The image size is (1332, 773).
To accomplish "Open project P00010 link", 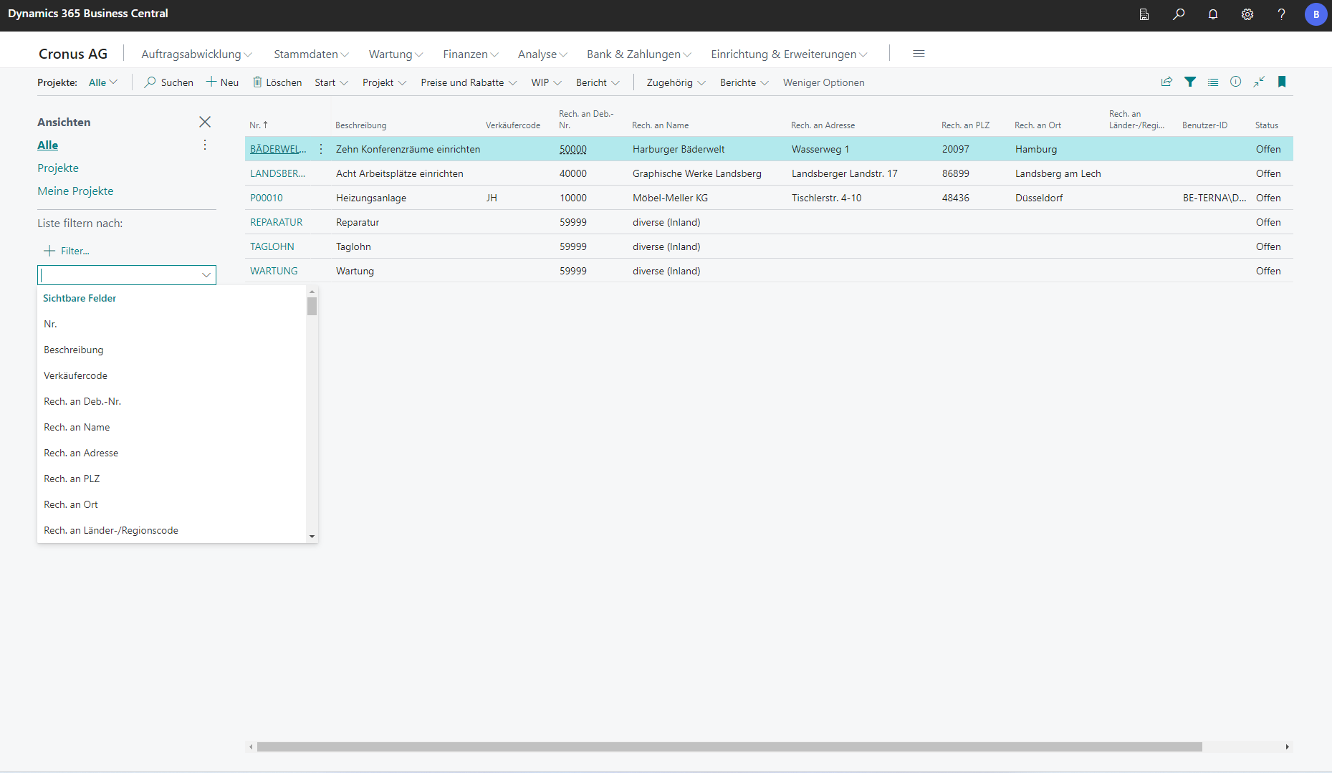I will pyautogui.click(x=267, y=198).
